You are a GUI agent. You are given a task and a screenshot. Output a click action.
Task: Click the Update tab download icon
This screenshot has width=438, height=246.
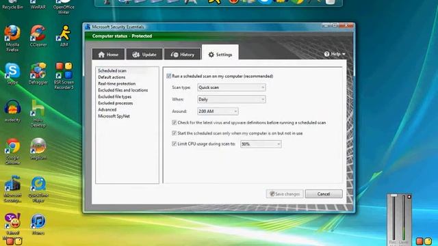point(136,55)
